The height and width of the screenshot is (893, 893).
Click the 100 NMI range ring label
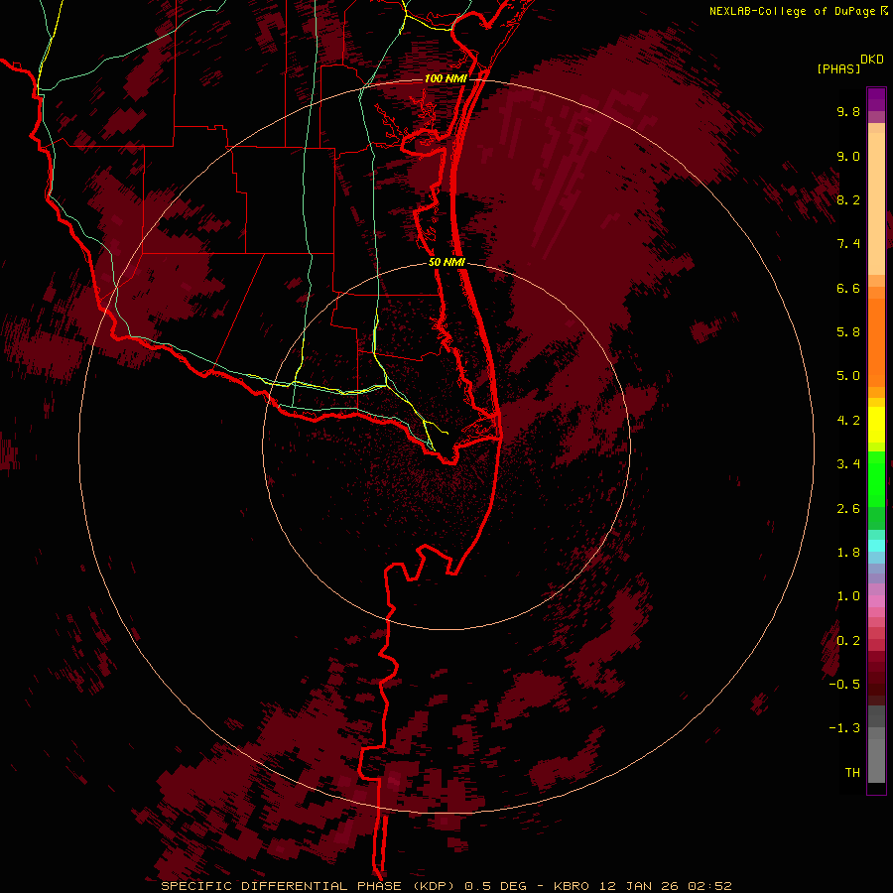446,78
